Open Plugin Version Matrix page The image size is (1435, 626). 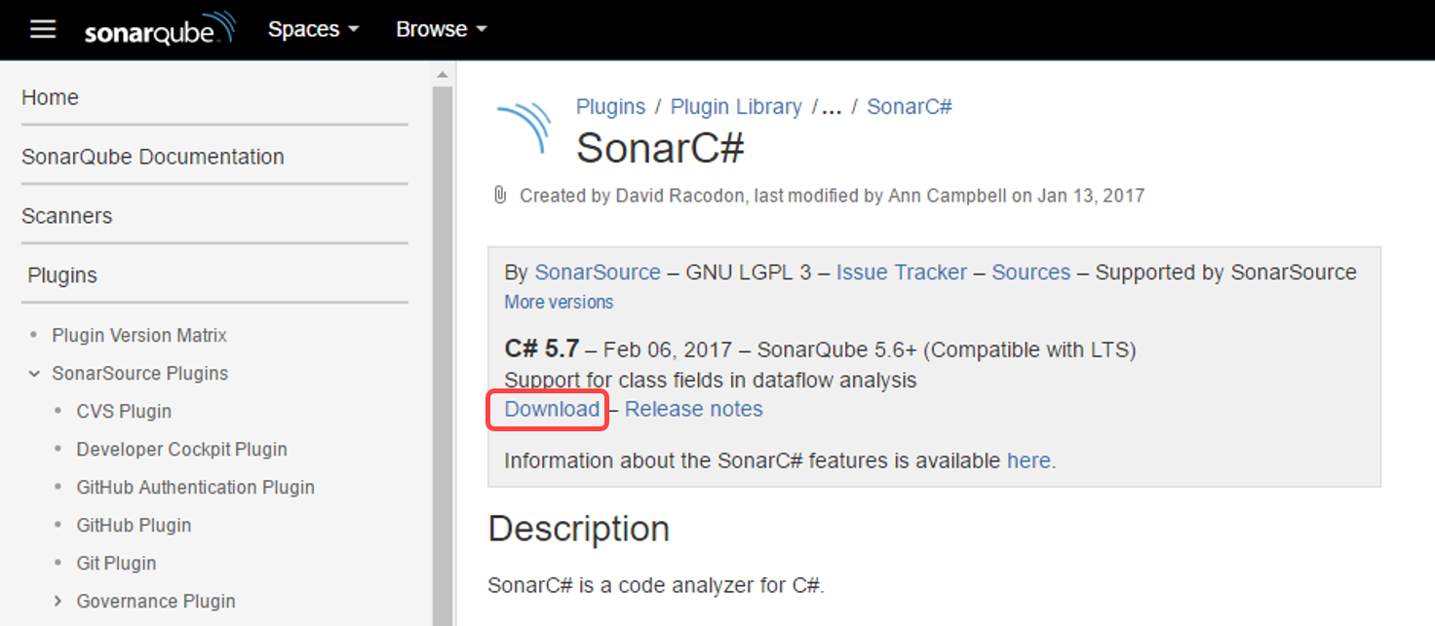click(x=139, y=336)
